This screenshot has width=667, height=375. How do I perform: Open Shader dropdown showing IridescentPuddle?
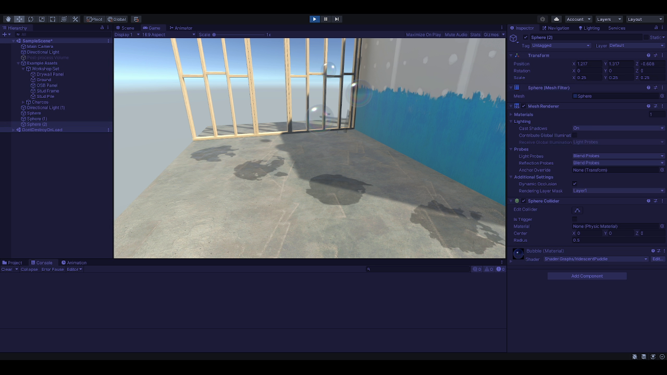pos(596,259)
